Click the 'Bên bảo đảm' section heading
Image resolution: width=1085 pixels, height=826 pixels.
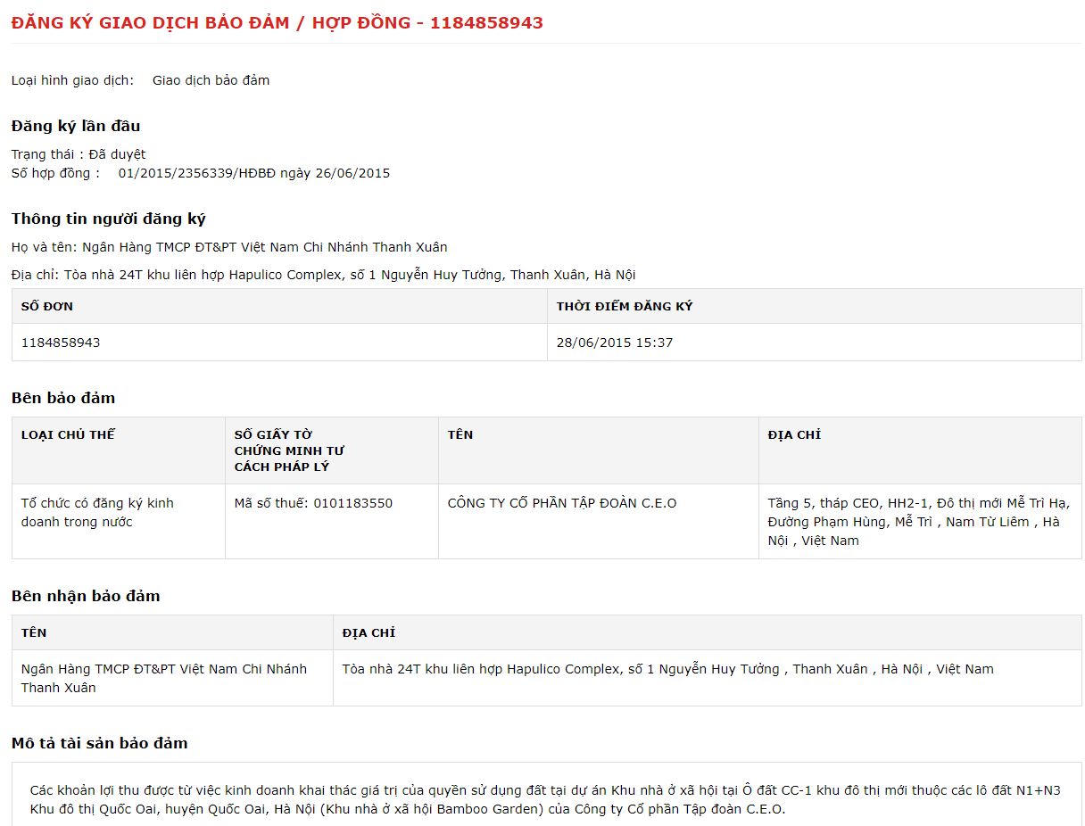pyautogui.click(x=63, y=398)
